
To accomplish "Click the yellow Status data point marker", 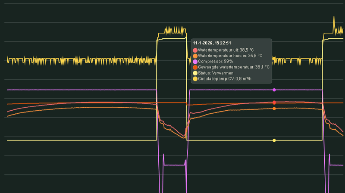I will pyautogui.click(x=274, y=140).
